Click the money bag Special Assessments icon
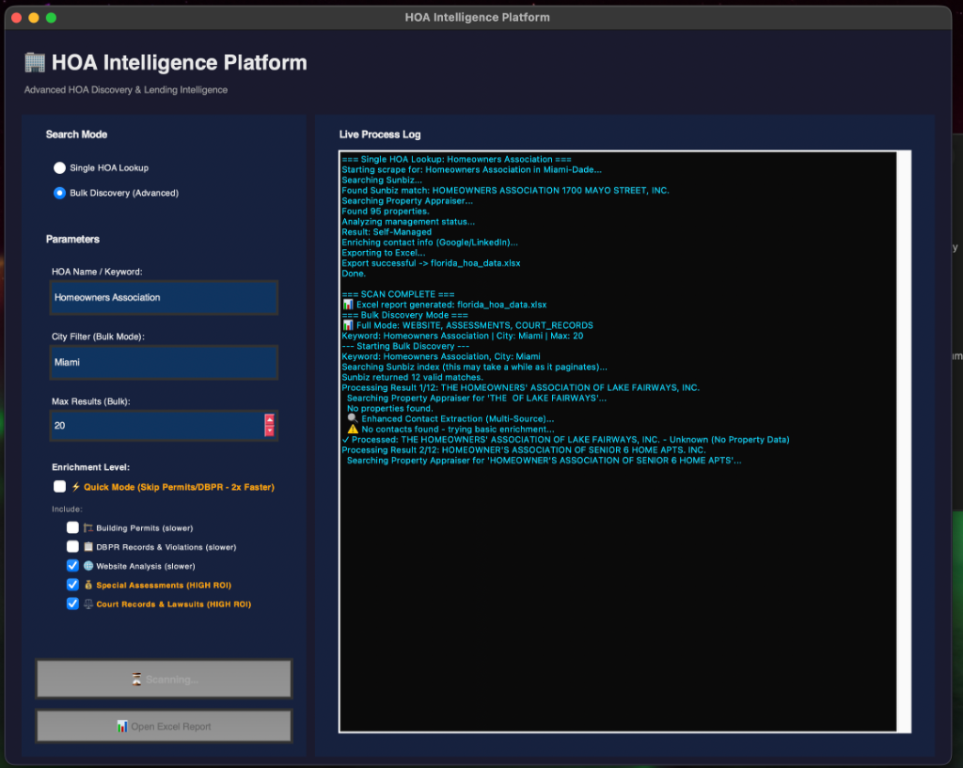 click(88, 585)
